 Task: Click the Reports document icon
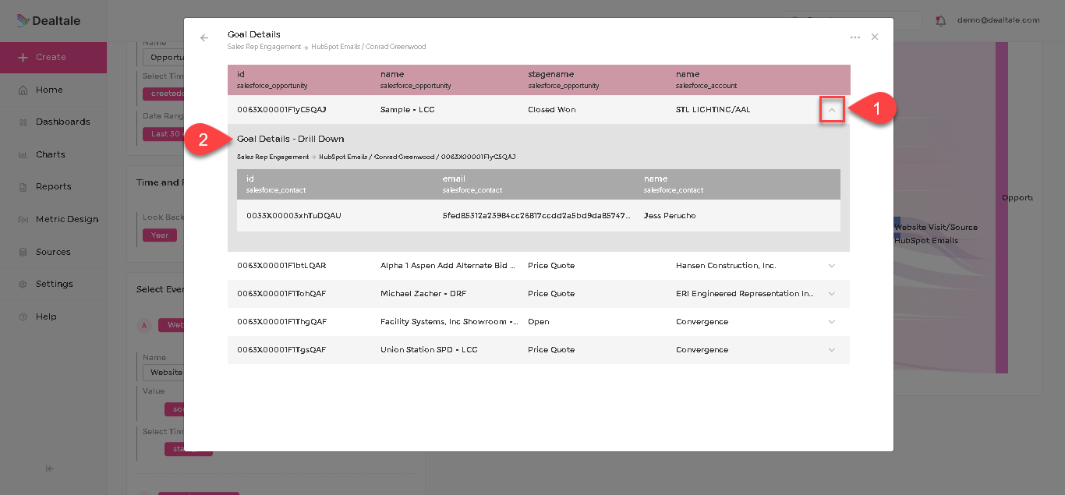[x=23, y=186]
